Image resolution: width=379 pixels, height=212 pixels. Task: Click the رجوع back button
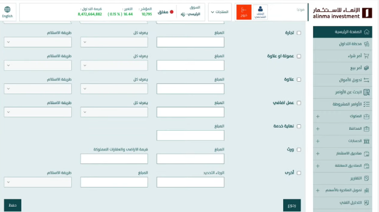(292, 205)
